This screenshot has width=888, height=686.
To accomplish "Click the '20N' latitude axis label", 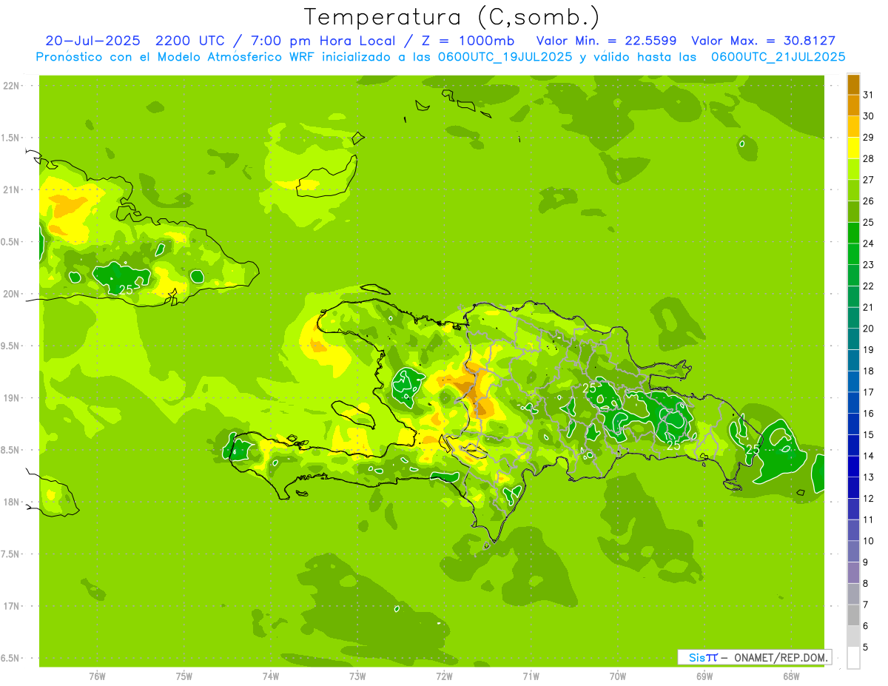I will coord(12,294).
